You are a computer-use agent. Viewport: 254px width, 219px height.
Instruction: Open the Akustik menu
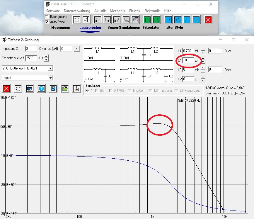coord(100,11)
